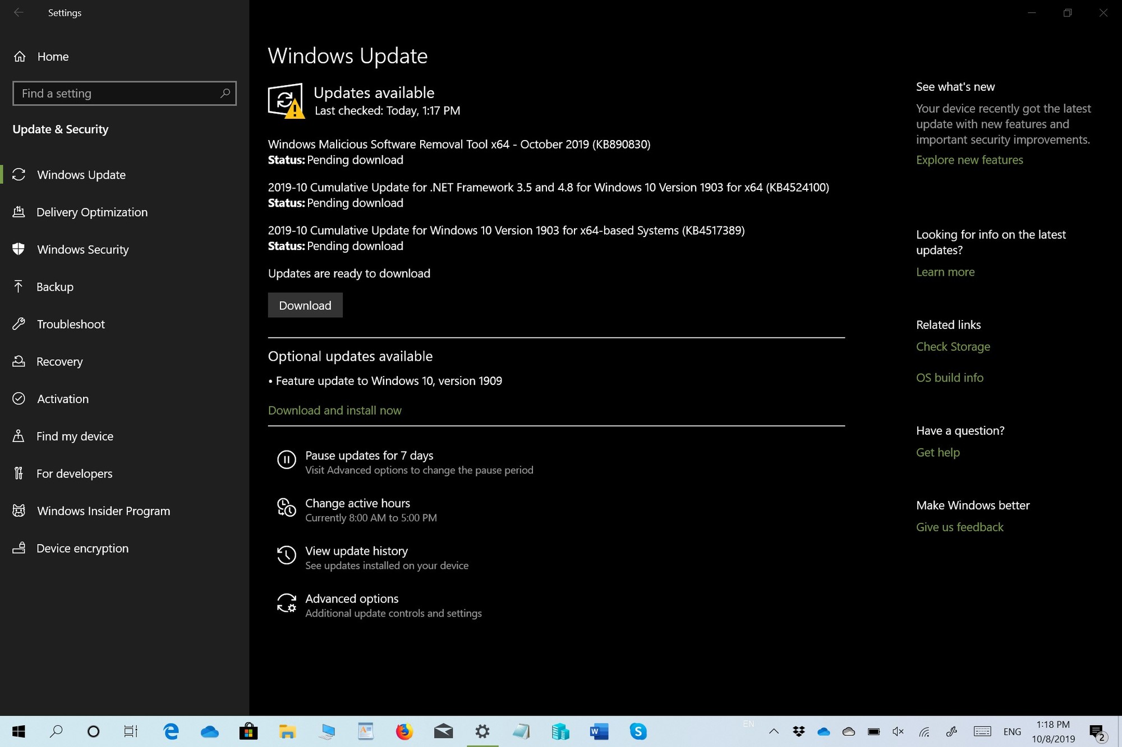The height and width of the screenshot is (747, 1122).
Task: Click the blue OneDrive tray icon
Action: coord(824,731)
